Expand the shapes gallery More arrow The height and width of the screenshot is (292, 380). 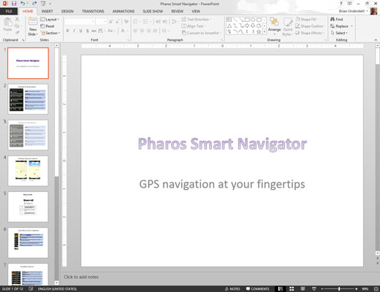[x=265, y=31]
